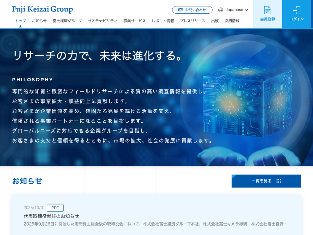313x235 pixels.
Task: Click the globe language icon
Action: pos(221,10)
